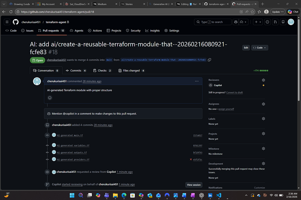This screenshot has height=200, width=301.
Task: Edit Reviewers with the gear icon
Action: (264, 80)
